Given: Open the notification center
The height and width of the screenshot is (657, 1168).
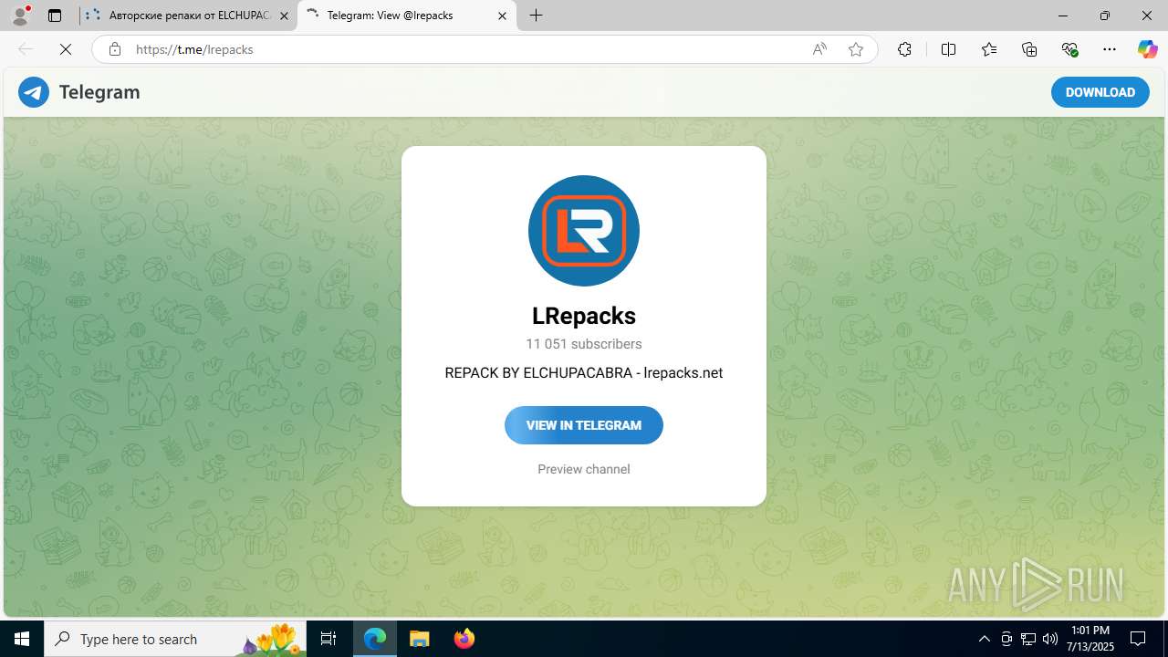Looking at the screenshot, I should pos(1138,639).
